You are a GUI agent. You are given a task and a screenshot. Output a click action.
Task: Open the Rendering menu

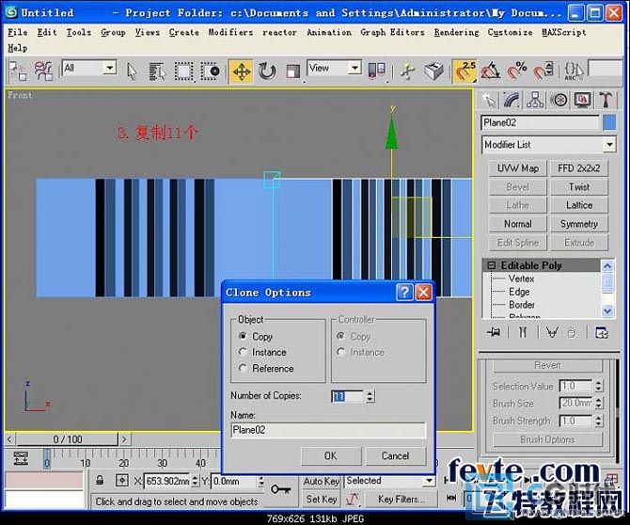[456, 32]
